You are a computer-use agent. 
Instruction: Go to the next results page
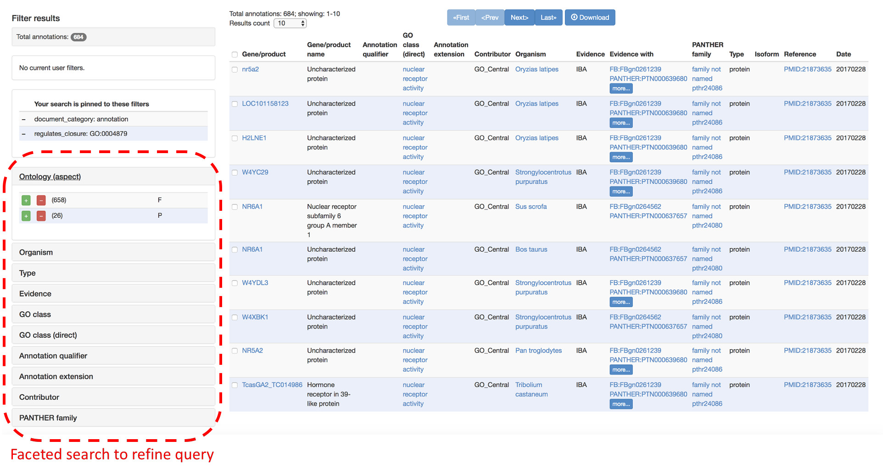[x=519, y=17]
